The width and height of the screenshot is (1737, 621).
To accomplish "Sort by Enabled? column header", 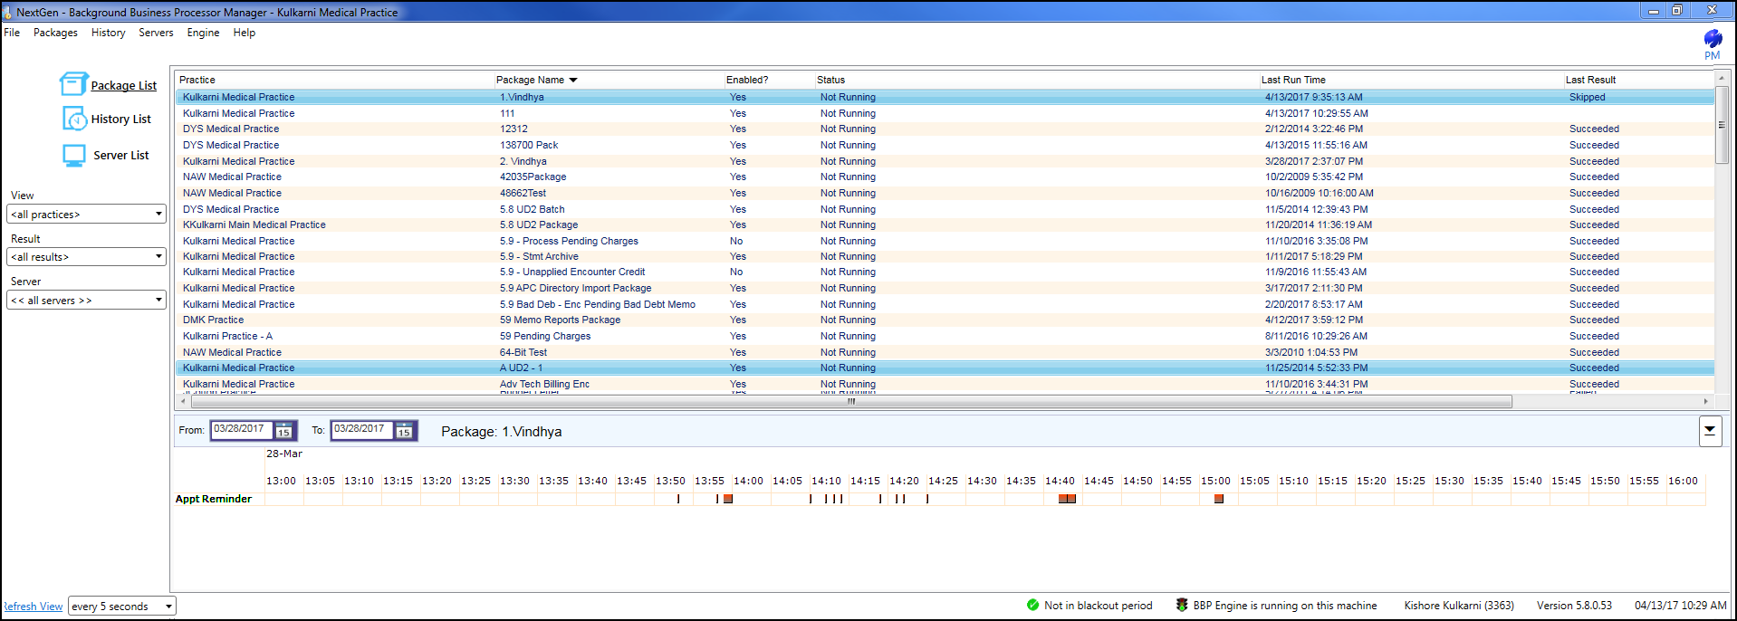I will point(747,80).
